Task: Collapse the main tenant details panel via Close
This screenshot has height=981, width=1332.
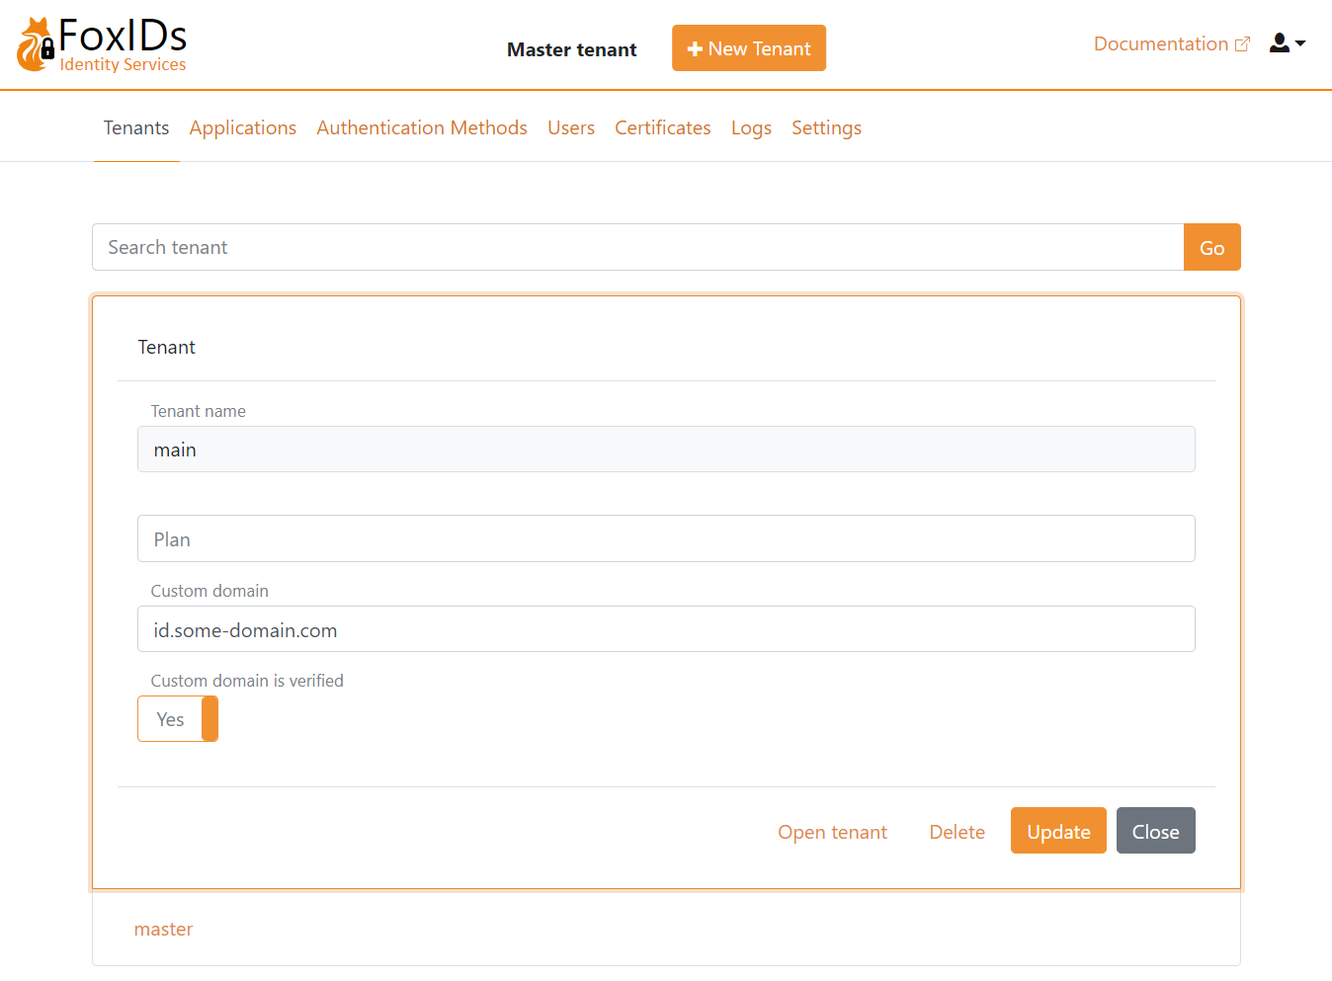Action: pyautogui.click(x=1155, y=830)
